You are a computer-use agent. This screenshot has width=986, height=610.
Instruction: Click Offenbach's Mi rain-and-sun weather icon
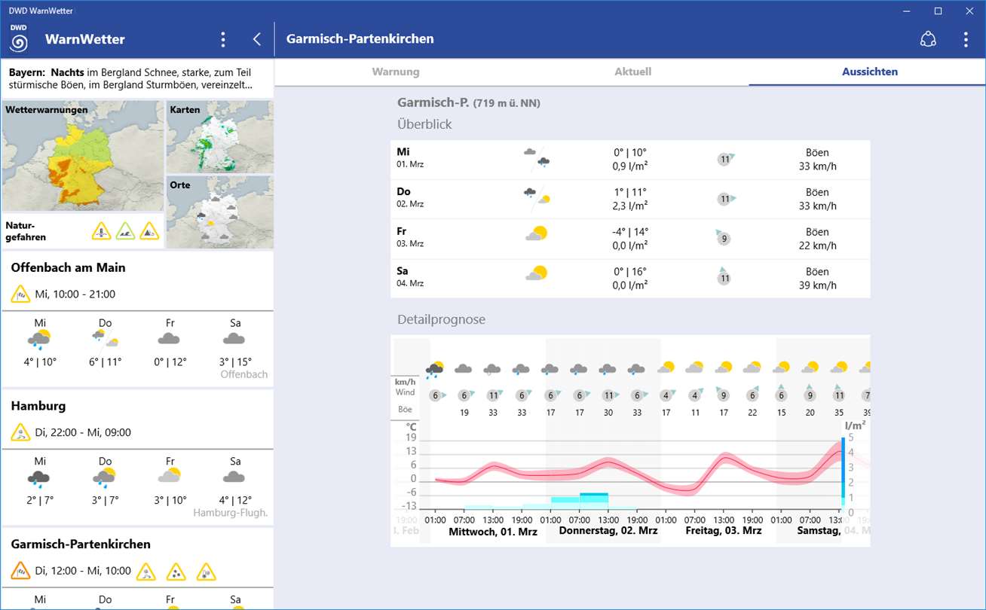click(x=40, y=340)
